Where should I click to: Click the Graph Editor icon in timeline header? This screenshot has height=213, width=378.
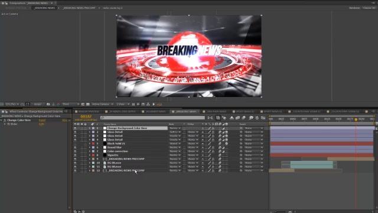tap(263, 118)
